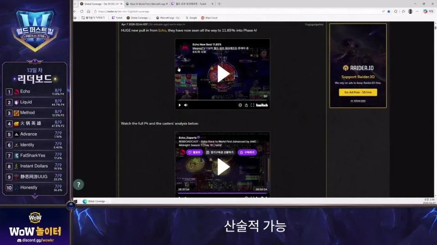Open Wipe Count bookmark
Image resolution: width=437 pixels, height=245 pixels.
[209, 18]
